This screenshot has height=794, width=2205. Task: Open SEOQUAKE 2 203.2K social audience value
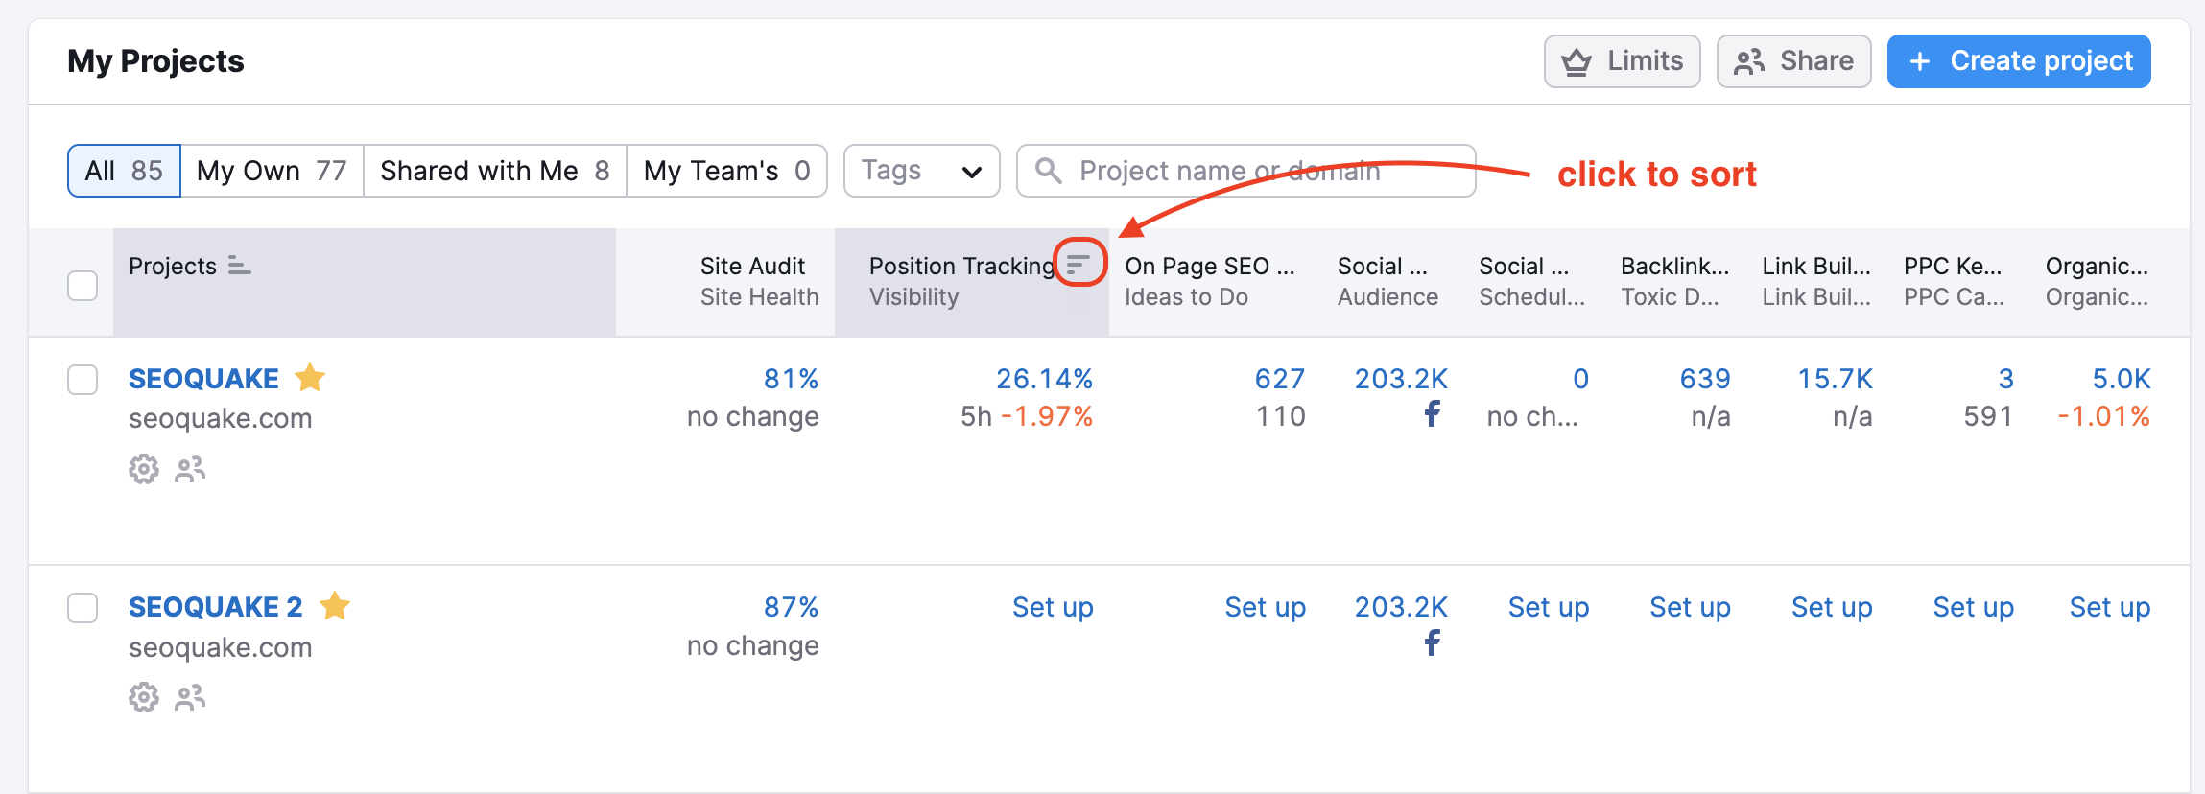coord(1401,607)
